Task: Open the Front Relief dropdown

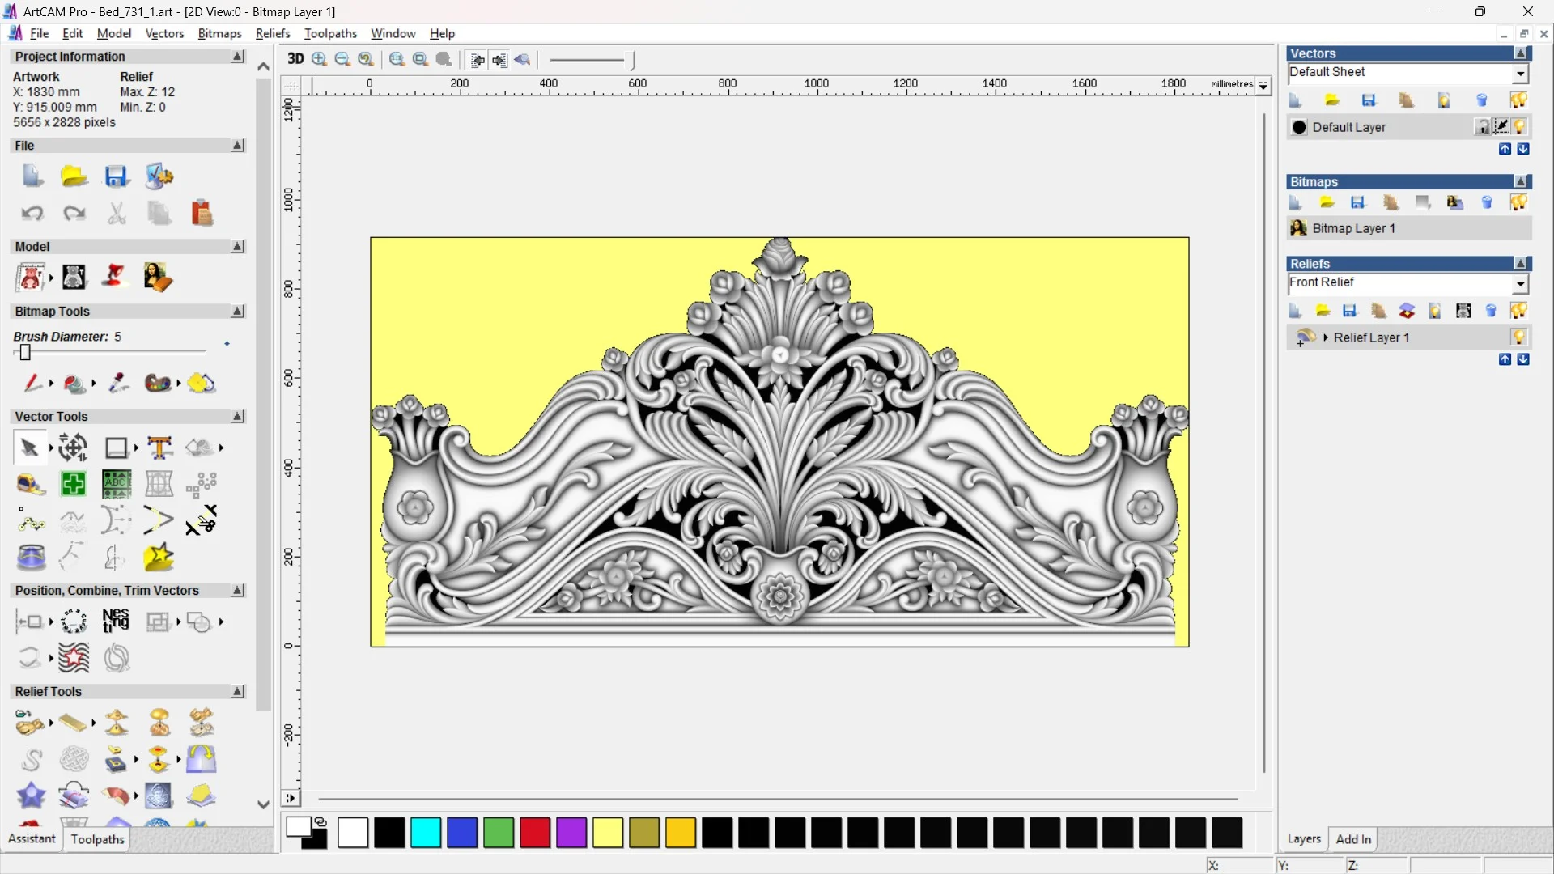Action: pyautogui.click(x=1520, y=283)
